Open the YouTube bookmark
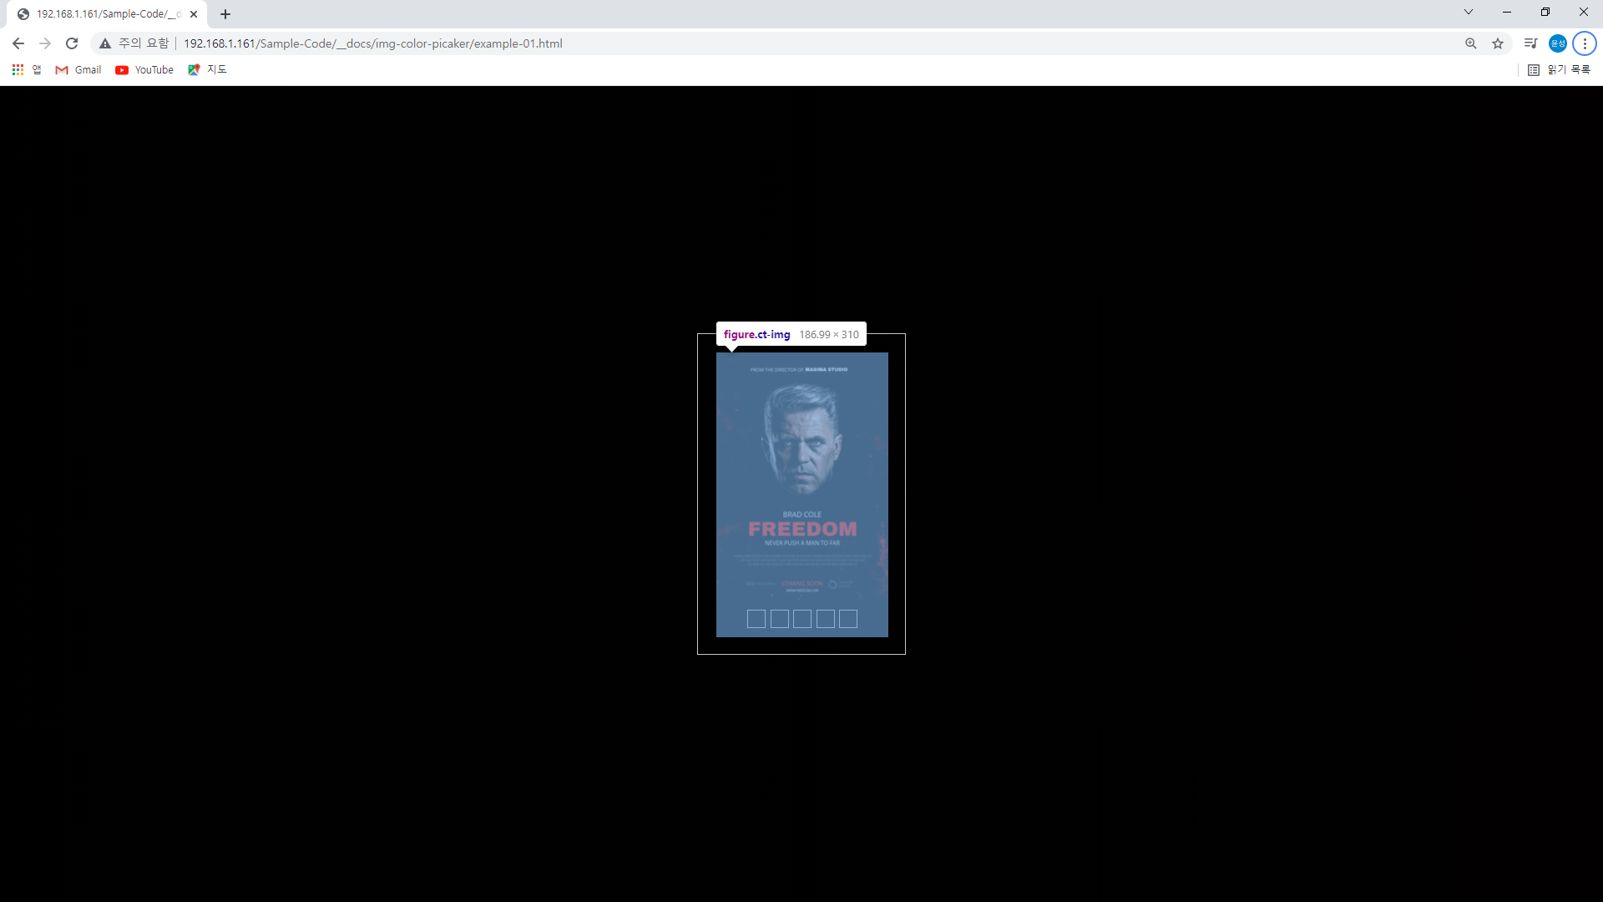This screenshot has width=1603, height=902. (x=144, y=70)
